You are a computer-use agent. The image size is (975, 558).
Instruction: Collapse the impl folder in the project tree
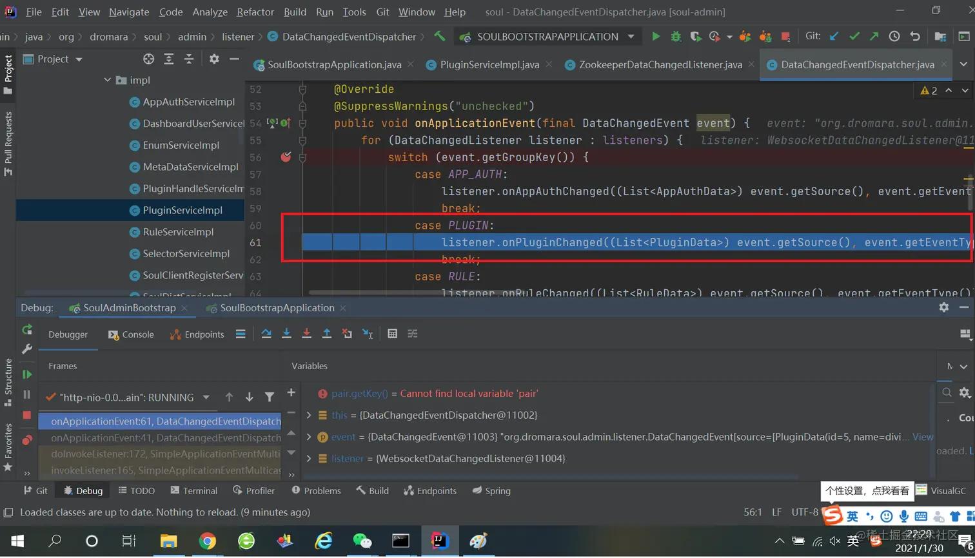coord(107,80)
